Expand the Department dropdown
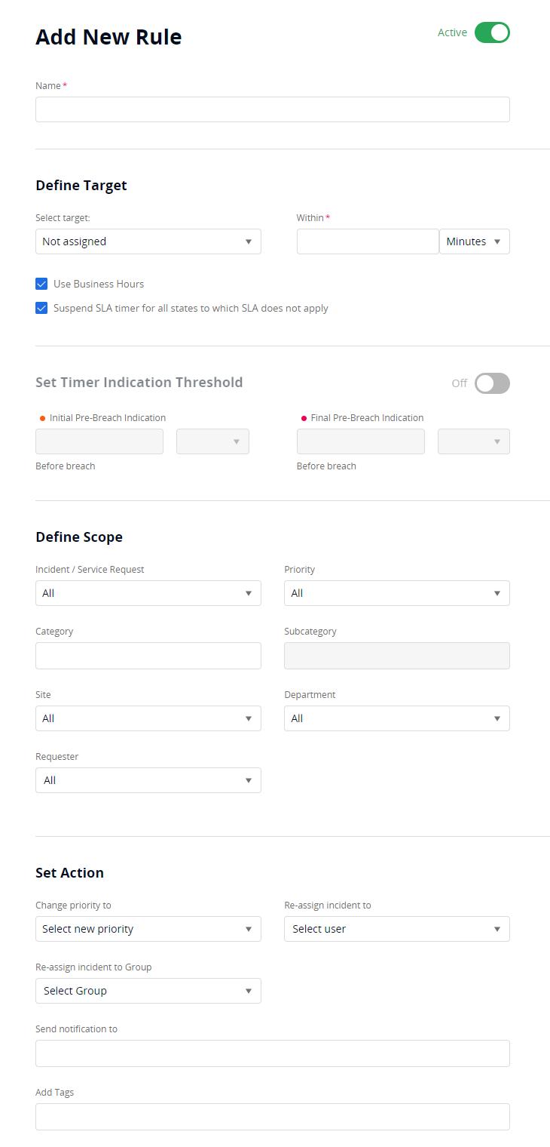Screen dimensions: 550x1147 coord(396,718)
